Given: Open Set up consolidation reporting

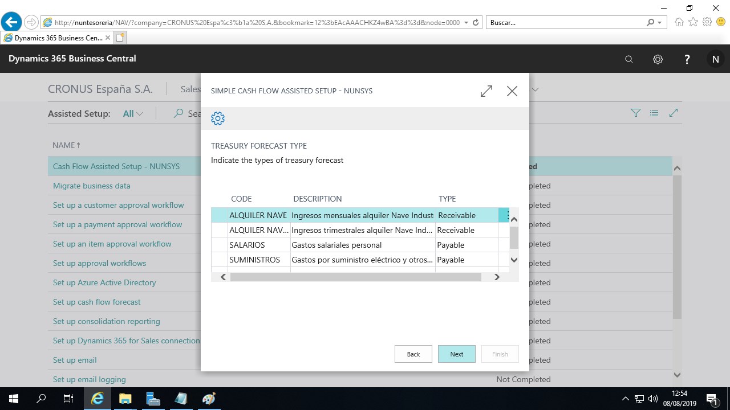Looking at the screenshot, I should [x=106, y=321].
